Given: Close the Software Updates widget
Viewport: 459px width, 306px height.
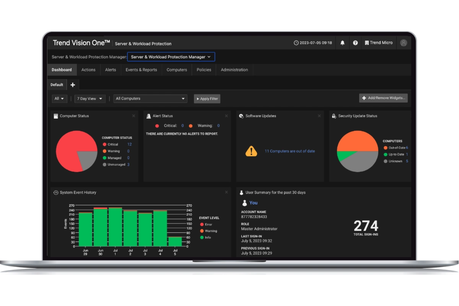Looking at the screenshot, I should [319, 116].
